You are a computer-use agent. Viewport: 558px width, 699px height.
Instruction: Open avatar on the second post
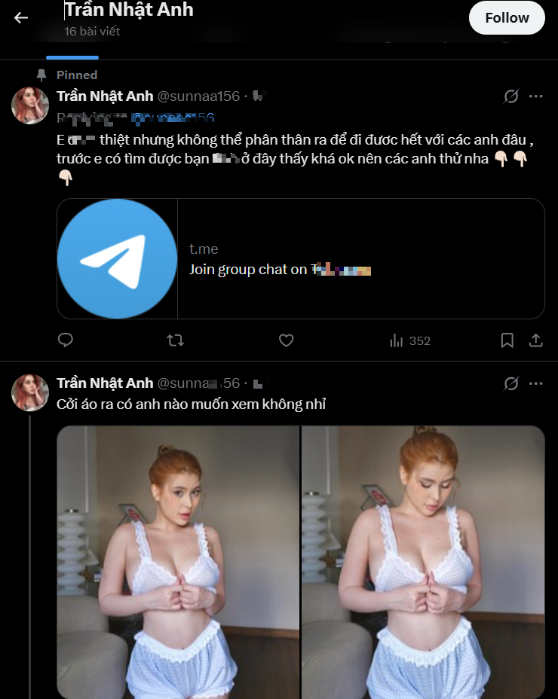(30, 392)
